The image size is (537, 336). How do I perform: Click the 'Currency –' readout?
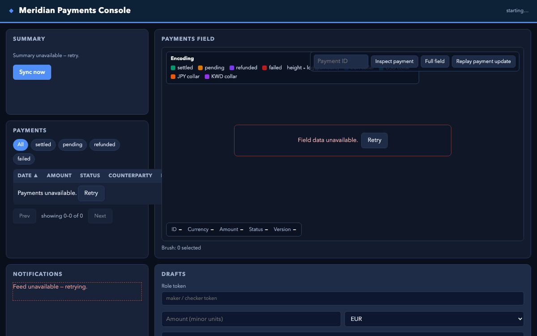coord(200,229)
